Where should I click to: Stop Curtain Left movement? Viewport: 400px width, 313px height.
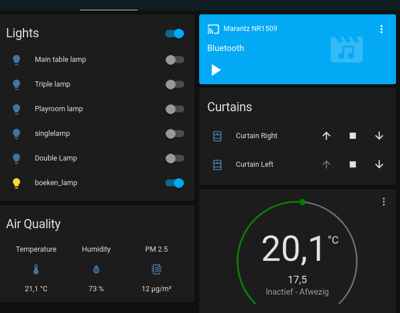[x=353, y=165]
